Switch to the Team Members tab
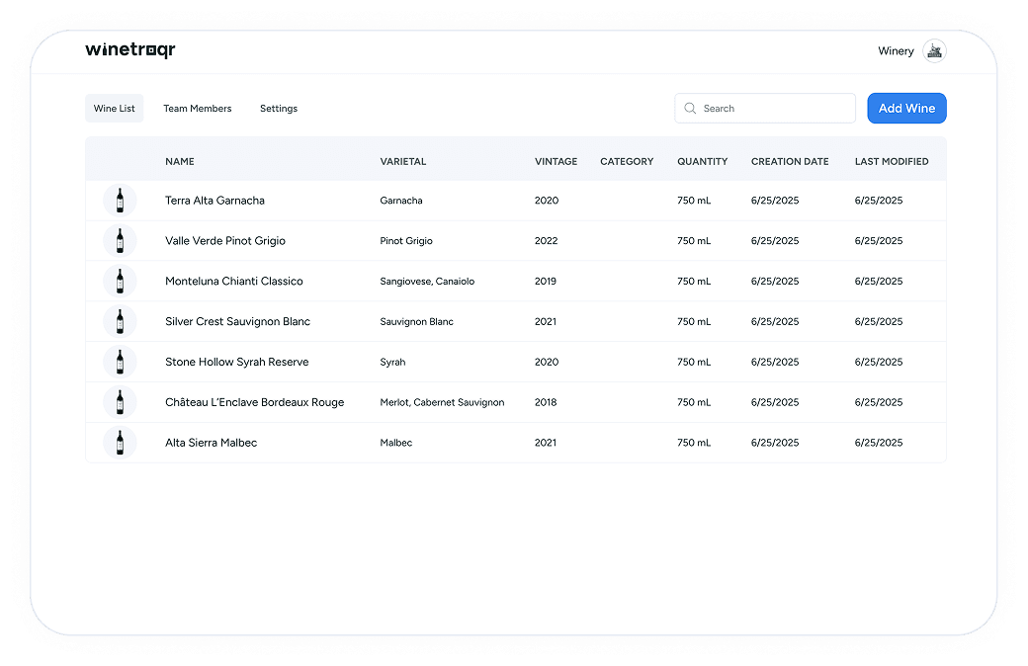 pyautogui.click(x=198, y=108)
